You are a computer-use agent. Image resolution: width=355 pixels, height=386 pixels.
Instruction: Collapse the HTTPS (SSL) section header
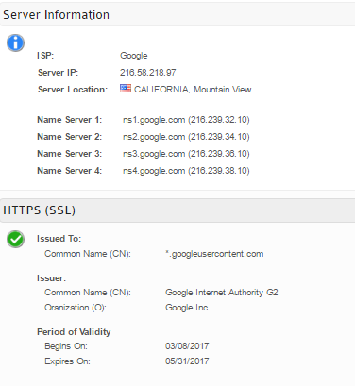(x=177, y=210)
